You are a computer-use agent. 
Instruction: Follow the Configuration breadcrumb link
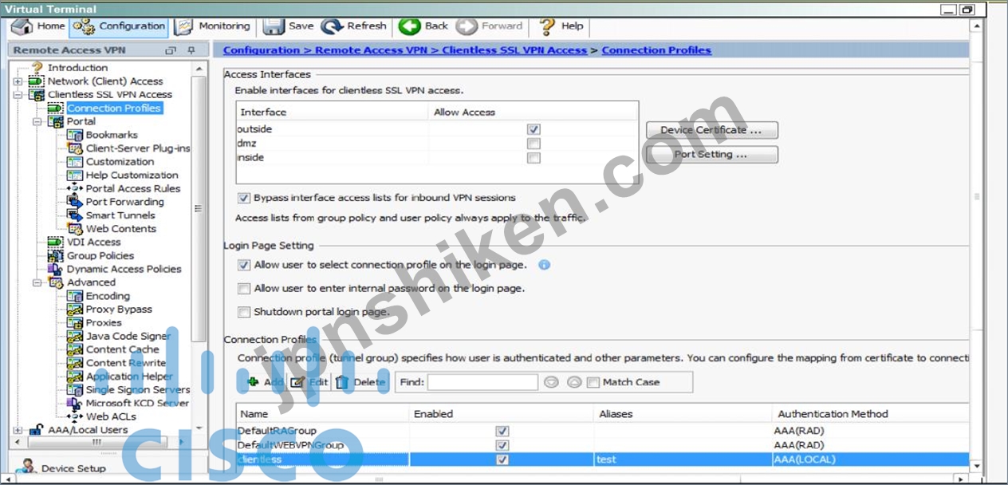coord(262,50)
